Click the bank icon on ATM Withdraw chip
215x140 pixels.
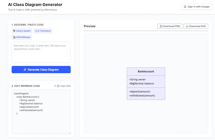coord(14,37)
